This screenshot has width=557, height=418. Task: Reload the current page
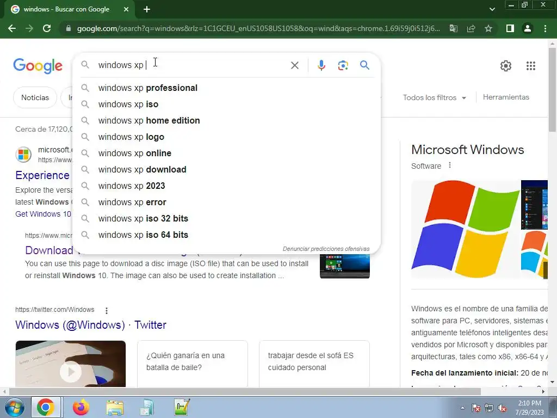[x=47, y=28]
